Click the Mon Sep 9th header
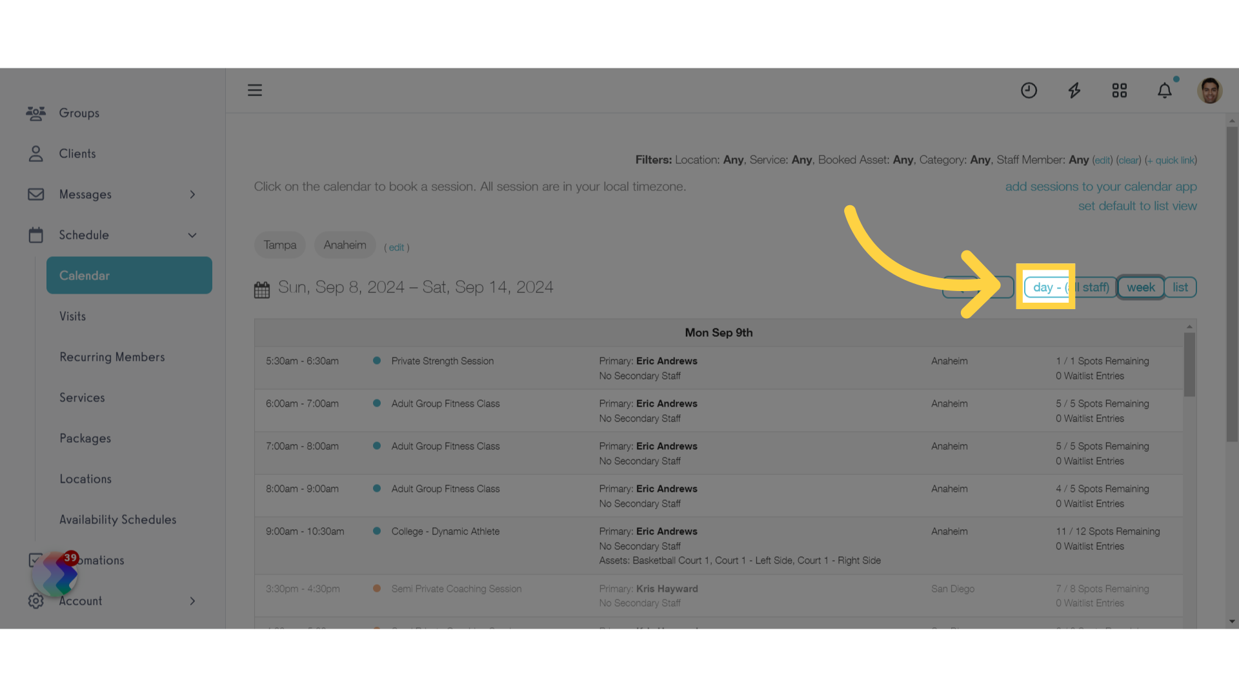 point(719,332)
